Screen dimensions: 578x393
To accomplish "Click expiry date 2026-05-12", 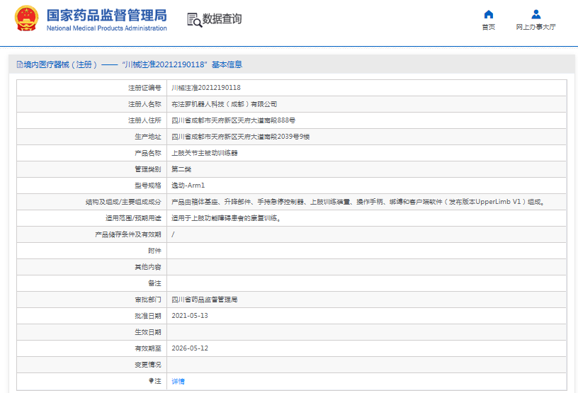I will (190, 348).
